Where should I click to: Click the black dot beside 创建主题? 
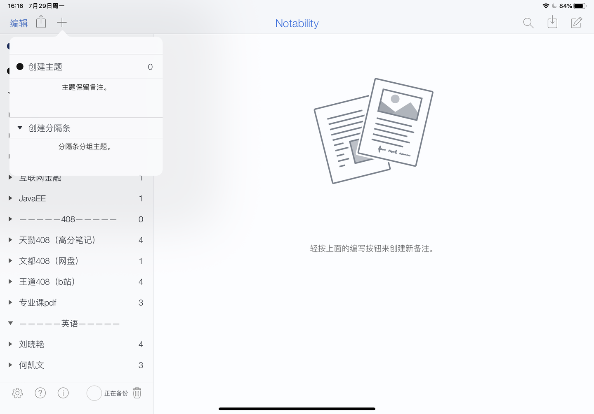20,66
